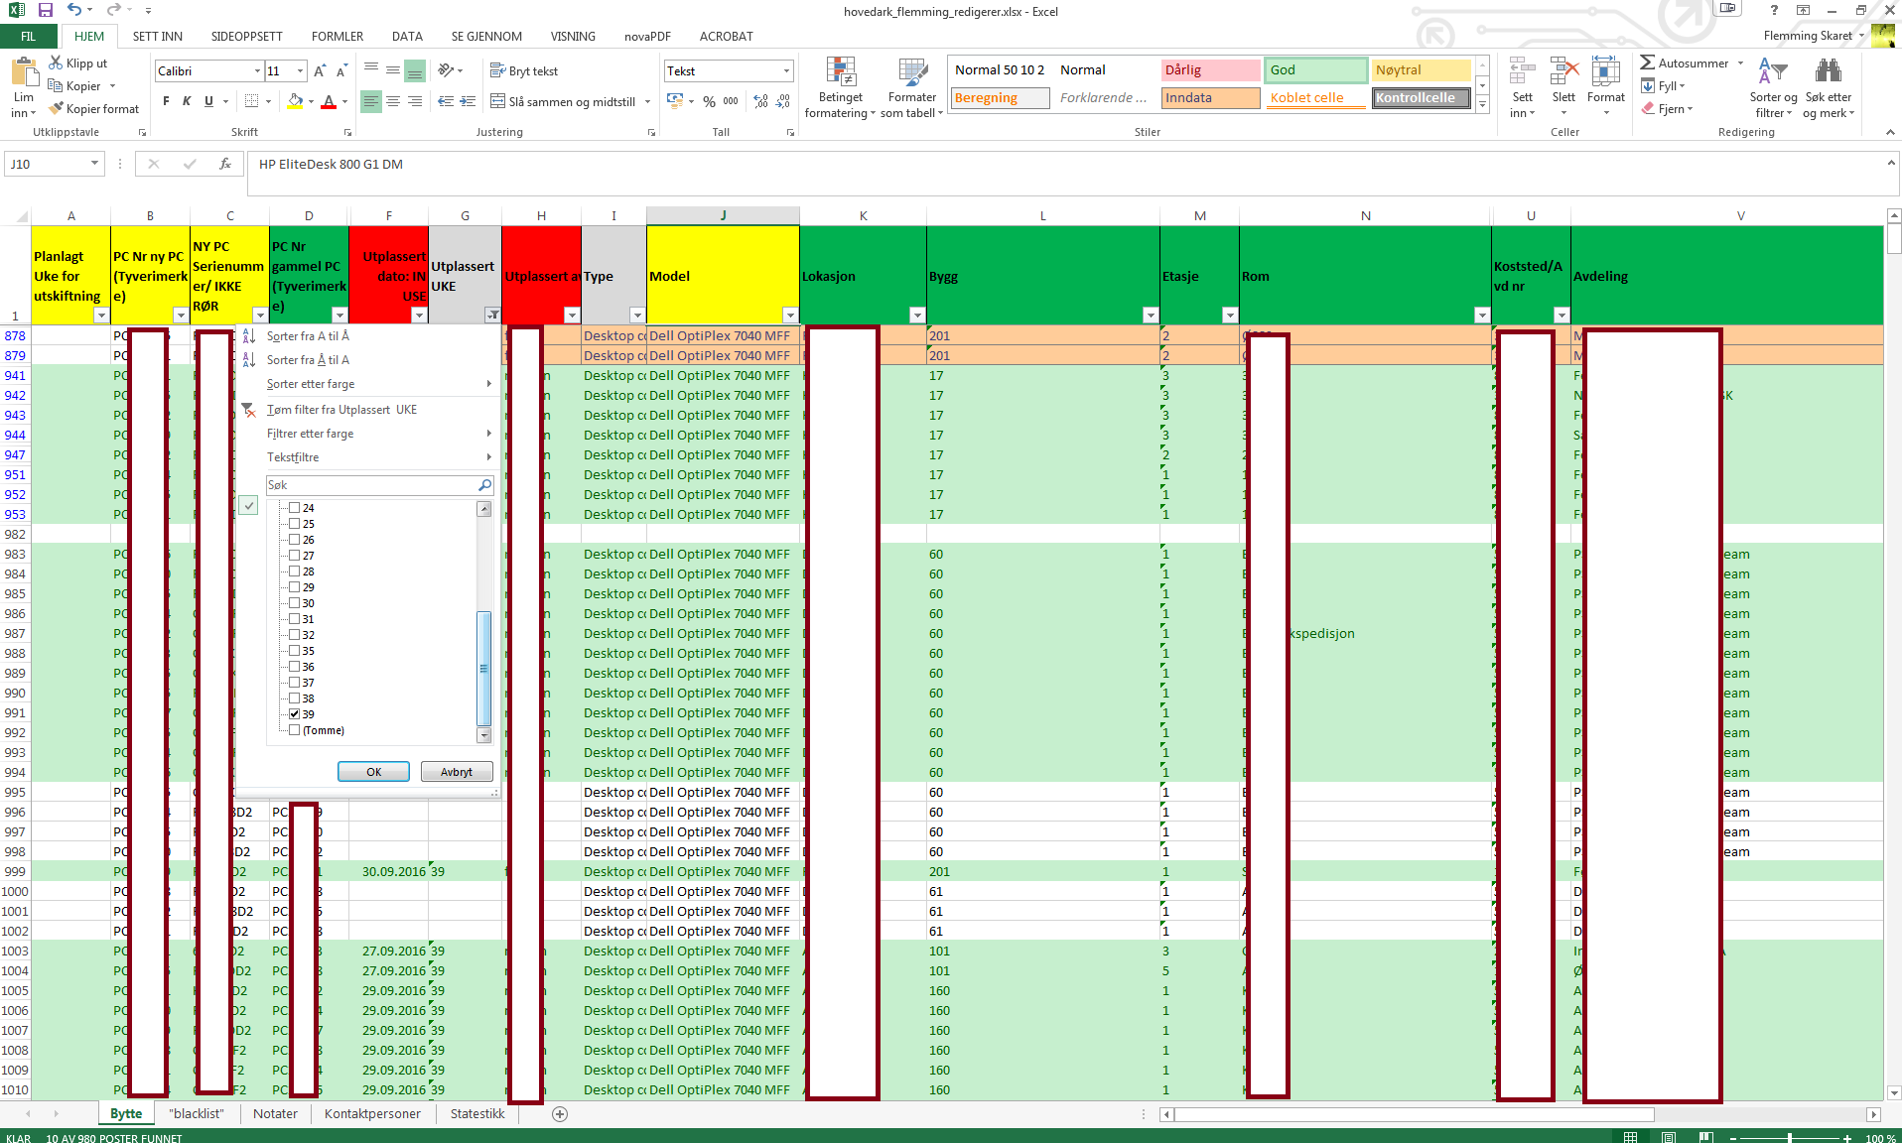This screenshot has height=1143, width=1902.
Task: Open the Model column filter dropdown
Action: pos(789,315)
